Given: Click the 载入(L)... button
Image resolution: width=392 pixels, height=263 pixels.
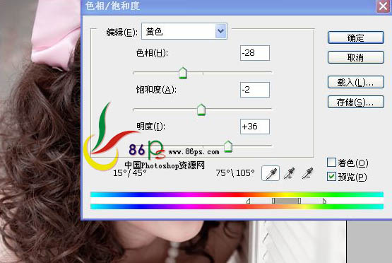Looking at the screenshot, I should [x=356, y=82].
